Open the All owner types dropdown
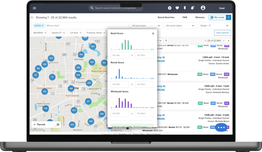Viewport: 262px width, 152px height. point(180,26)
